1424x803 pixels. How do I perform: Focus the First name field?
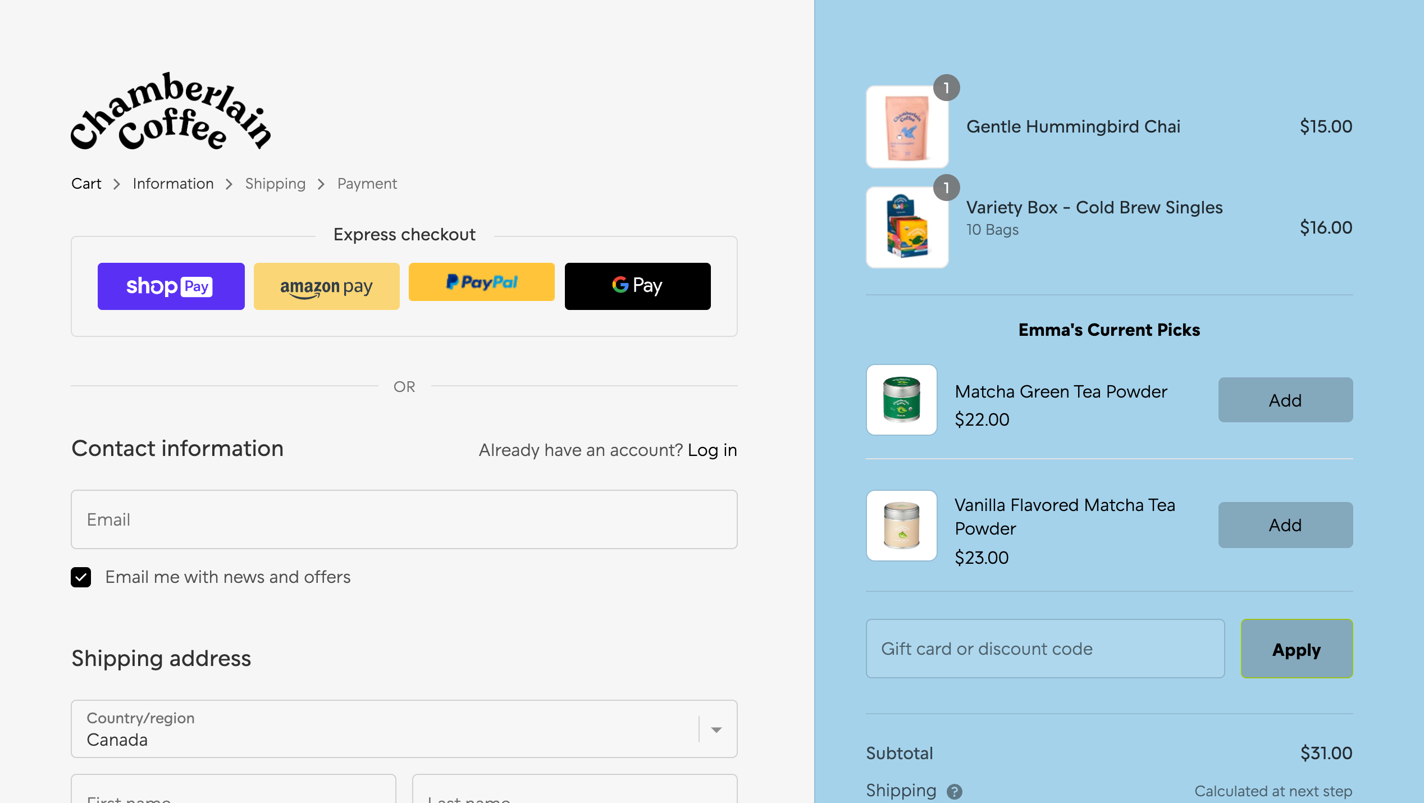(234, 789)
